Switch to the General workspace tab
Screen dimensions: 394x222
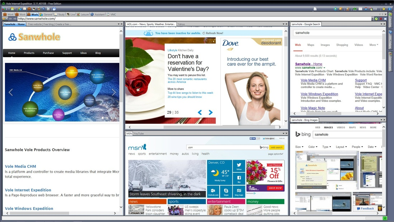46,14
